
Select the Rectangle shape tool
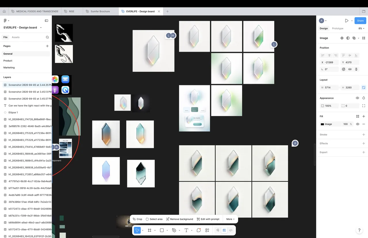(x=162, y=230)
